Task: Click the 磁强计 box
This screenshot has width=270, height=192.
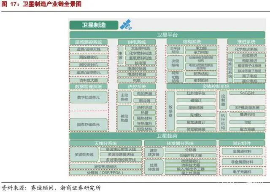Action: (x=196, y=100)
